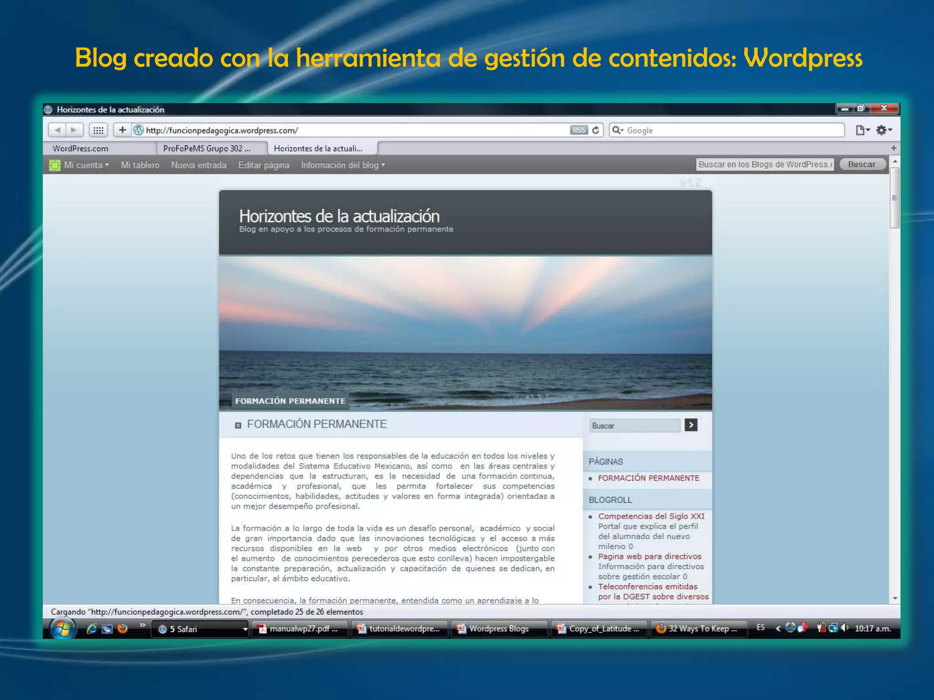
Task: Select the Horizontes de la actuali... tab
Action: (x=323, y=149)
